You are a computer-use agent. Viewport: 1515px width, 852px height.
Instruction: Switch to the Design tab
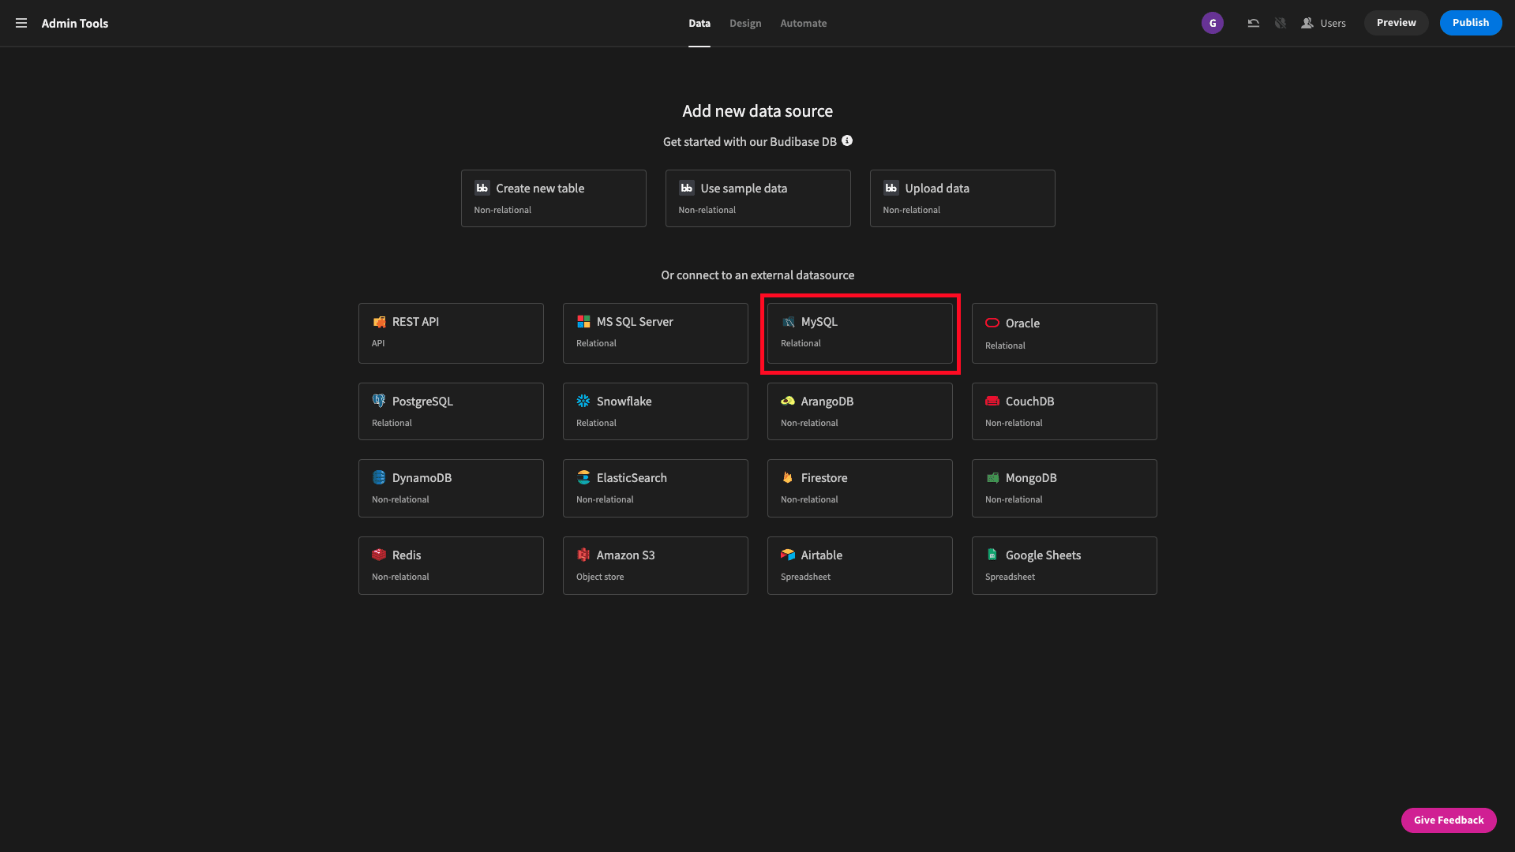[x=745, y=24]
